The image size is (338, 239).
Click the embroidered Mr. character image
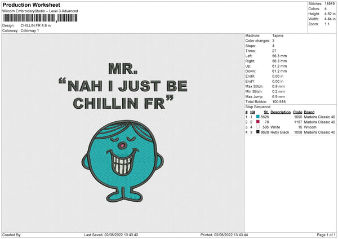(x=122, y=161)
